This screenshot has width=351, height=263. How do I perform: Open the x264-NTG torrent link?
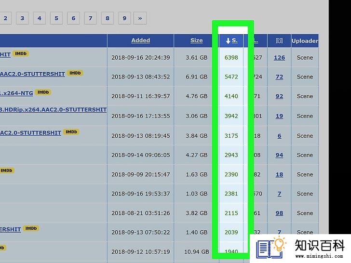coord(16,93)
